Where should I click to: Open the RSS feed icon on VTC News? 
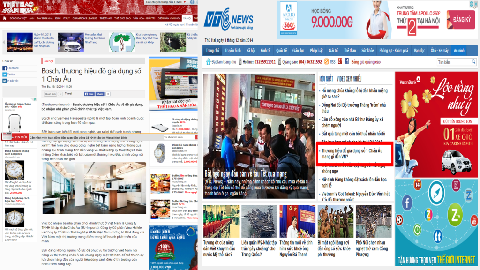326,62
